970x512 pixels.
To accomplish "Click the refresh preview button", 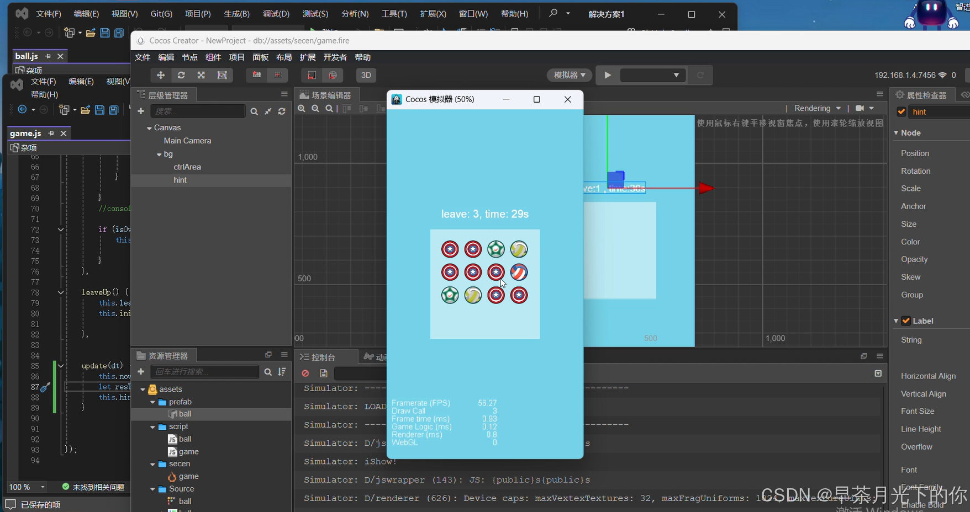I will pyautogui.click(x=700, y=75).
